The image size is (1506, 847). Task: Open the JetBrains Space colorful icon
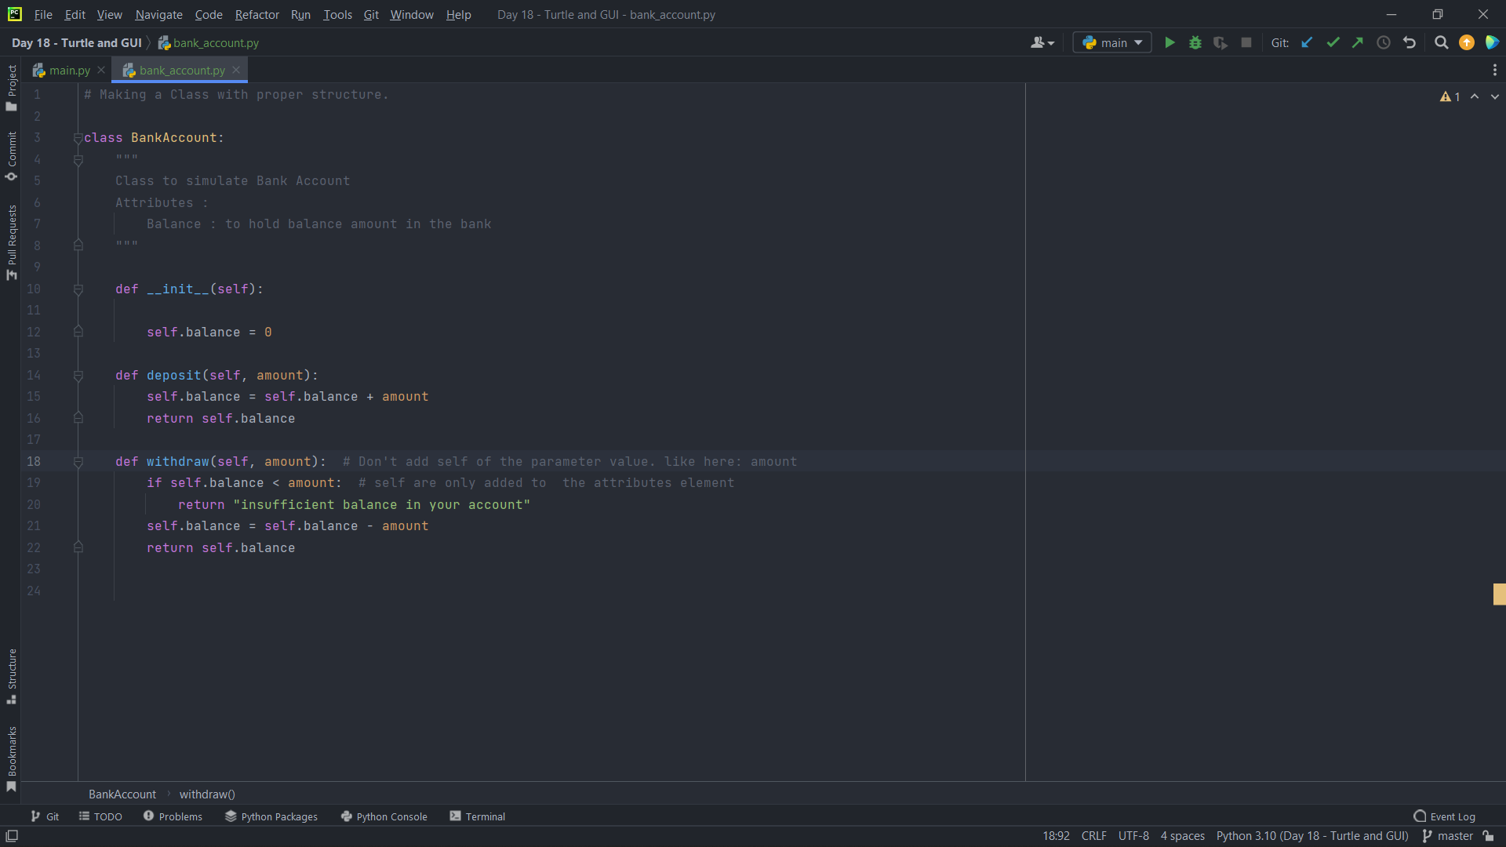coord(1492,42)
